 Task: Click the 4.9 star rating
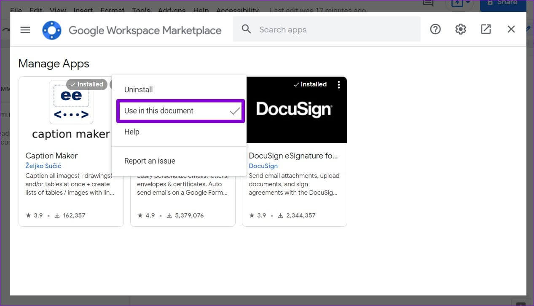coord(146,215)
